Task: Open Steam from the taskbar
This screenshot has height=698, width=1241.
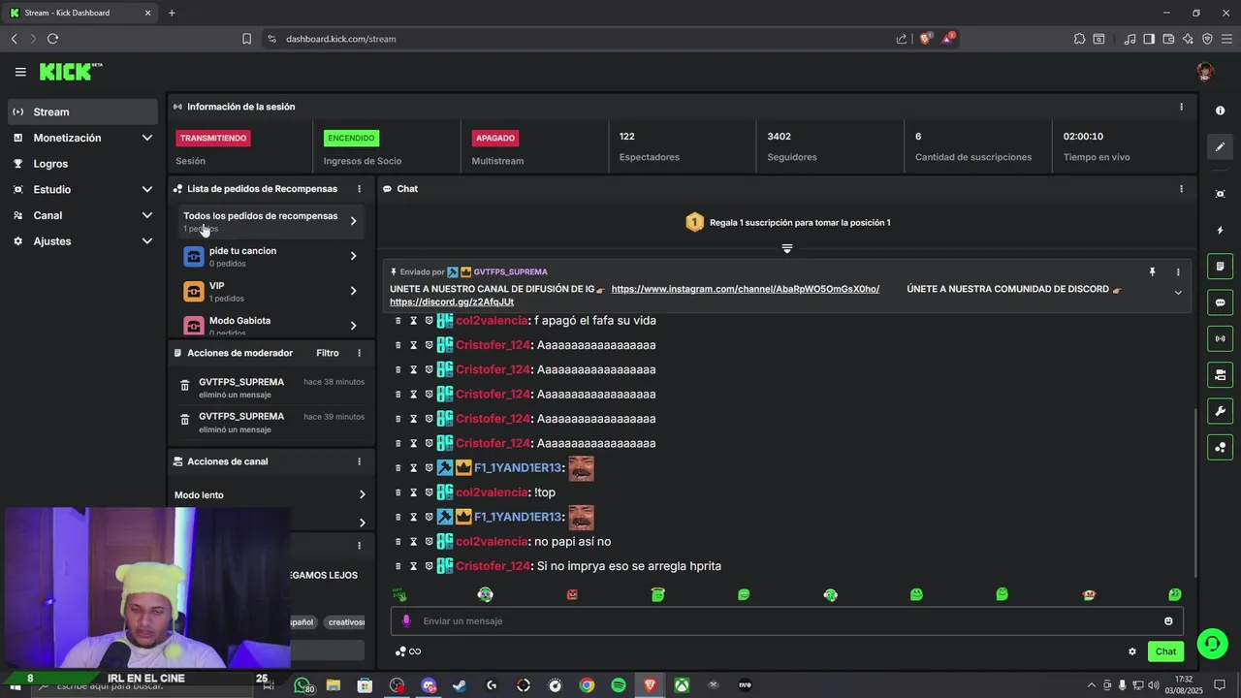Action: click(460, 685)
